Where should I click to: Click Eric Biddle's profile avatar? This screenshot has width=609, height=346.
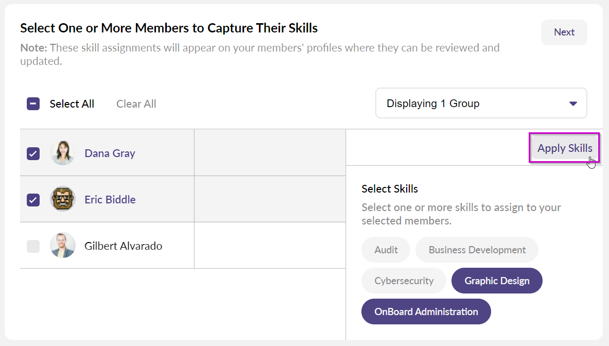63,199
